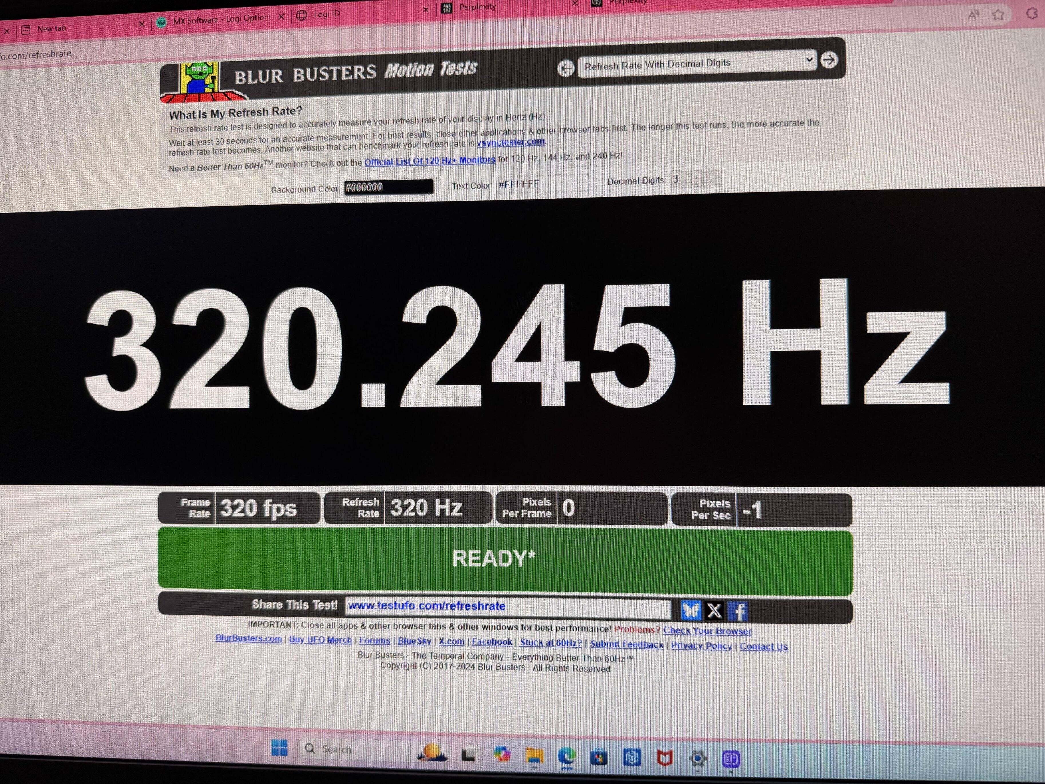
Task: Switch to MX Software Logi Options tab
Action: pyautogui.click(x=221, y=19)
